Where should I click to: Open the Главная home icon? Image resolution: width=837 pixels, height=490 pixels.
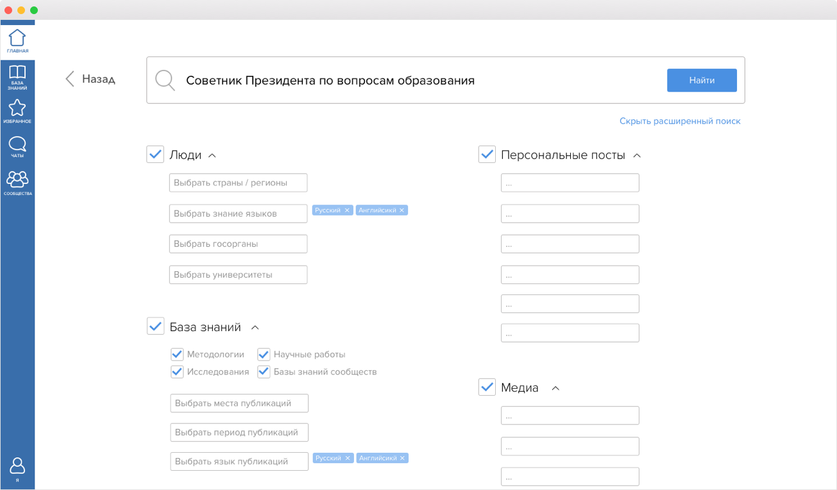point(17,40)
